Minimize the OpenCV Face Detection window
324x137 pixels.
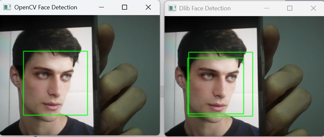101,7
